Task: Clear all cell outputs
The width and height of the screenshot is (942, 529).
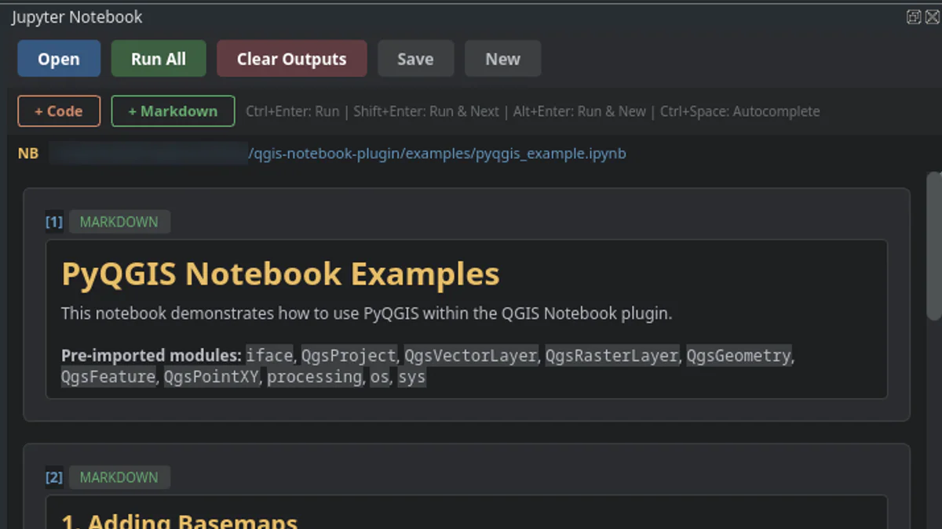Action: [x=291, y=58]
